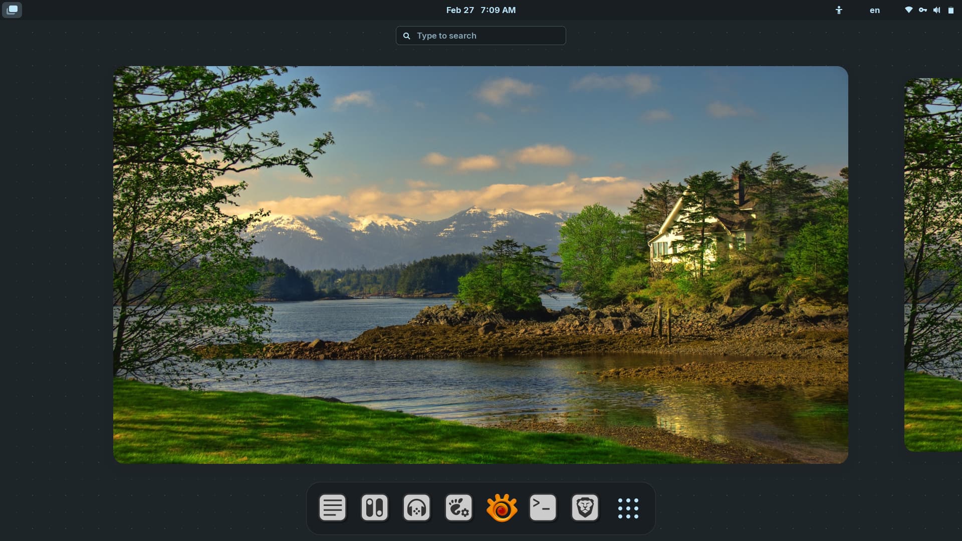Click the battery status icon
This screenshot has width=962, height=541.
pyautogui.click(x=950, y=10)
